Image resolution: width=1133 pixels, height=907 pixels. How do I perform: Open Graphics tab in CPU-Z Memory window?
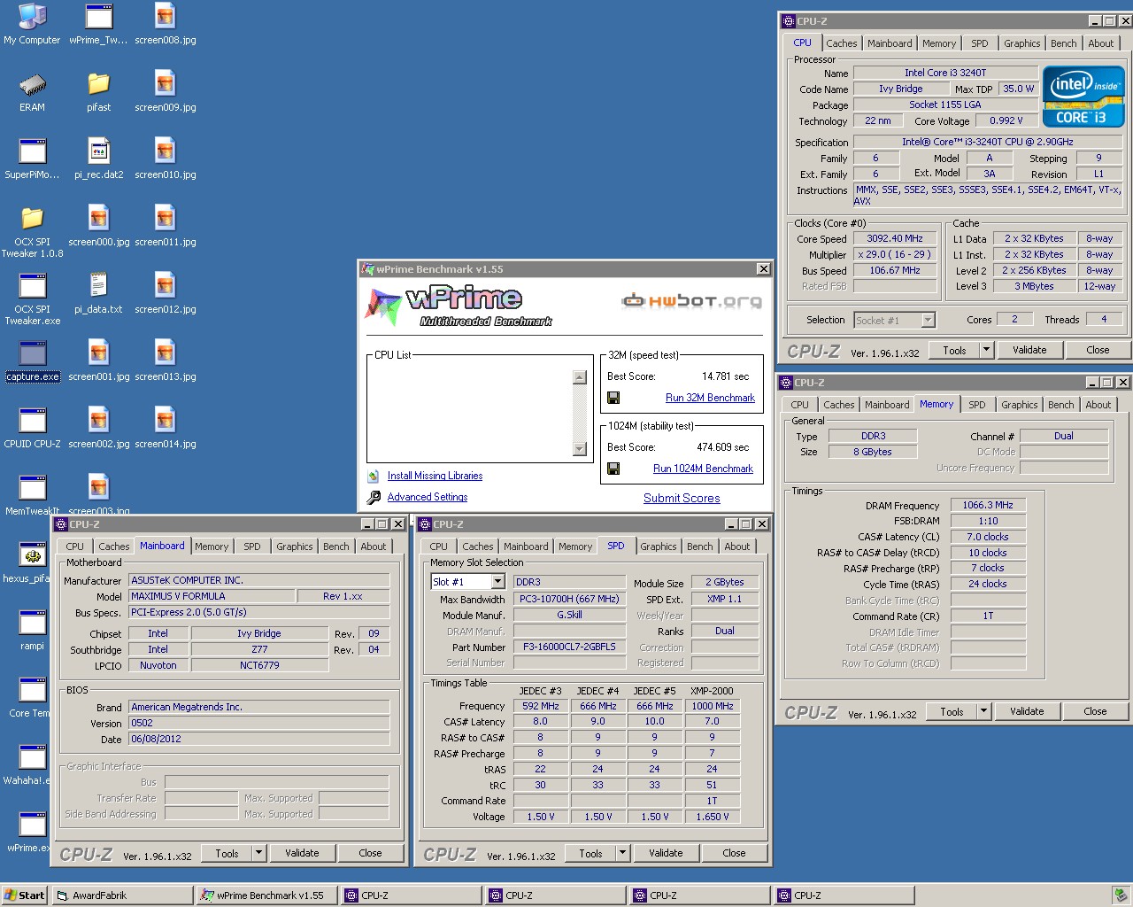[1019, 405]
